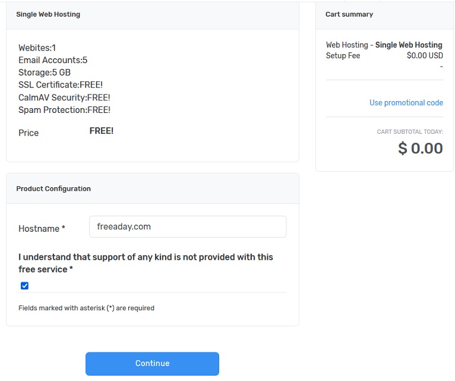Click the asterisk required fields note

86,308
